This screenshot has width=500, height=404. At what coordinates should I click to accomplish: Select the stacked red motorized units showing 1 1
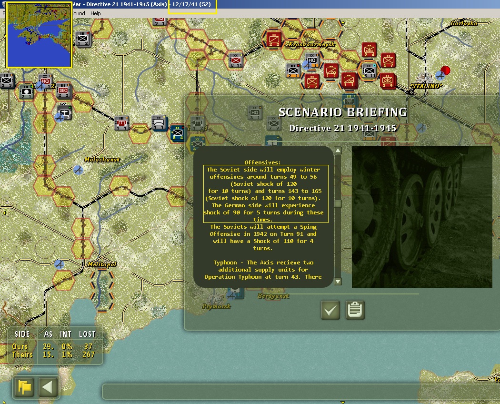point(349,81)
